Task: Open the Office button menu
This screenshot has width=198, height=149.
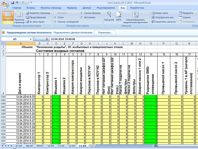Action: point(5,5)
